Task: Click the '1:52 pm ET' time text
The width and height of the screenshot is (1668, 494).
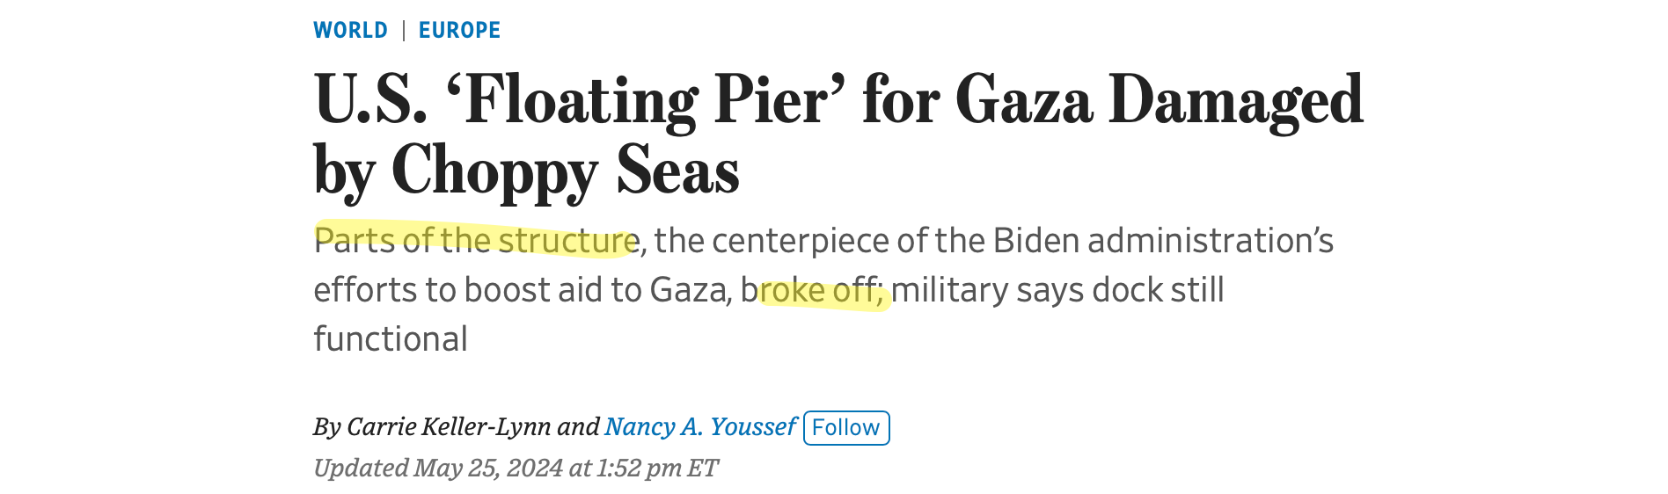Action: [x=657, y=468]
